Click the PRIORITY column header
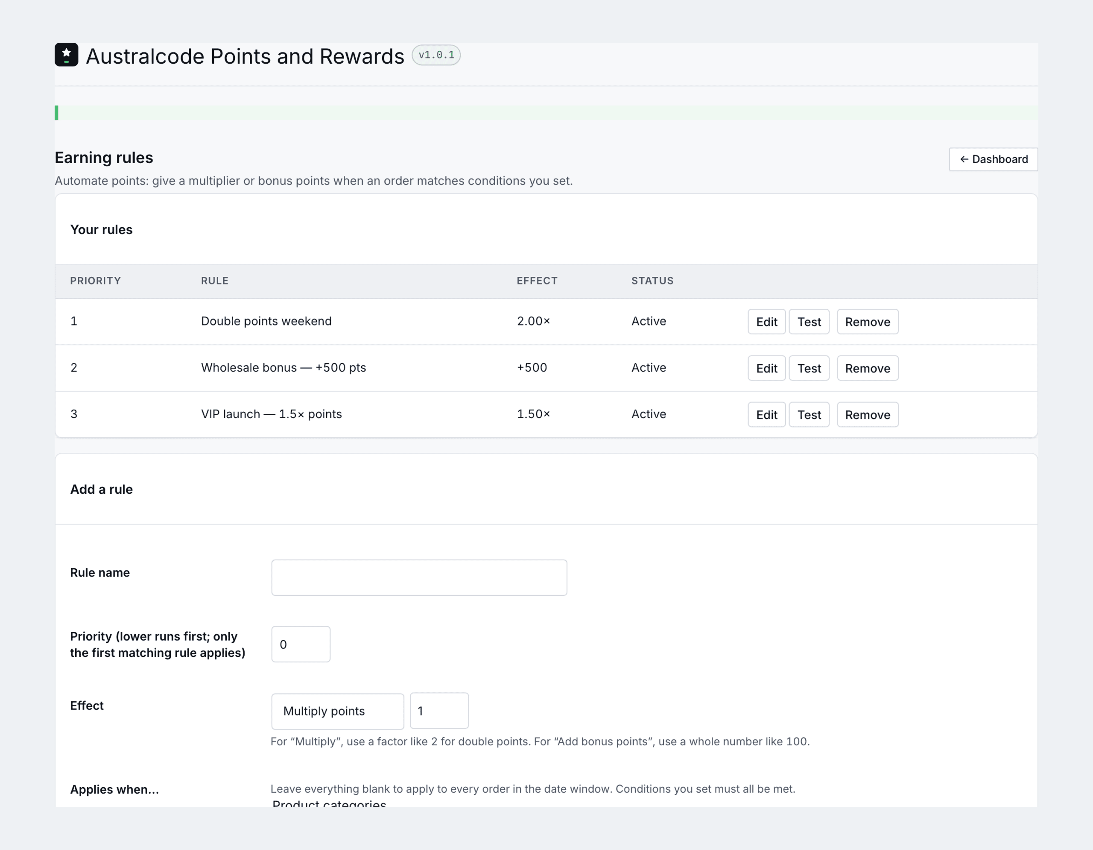 click(95, 281)
